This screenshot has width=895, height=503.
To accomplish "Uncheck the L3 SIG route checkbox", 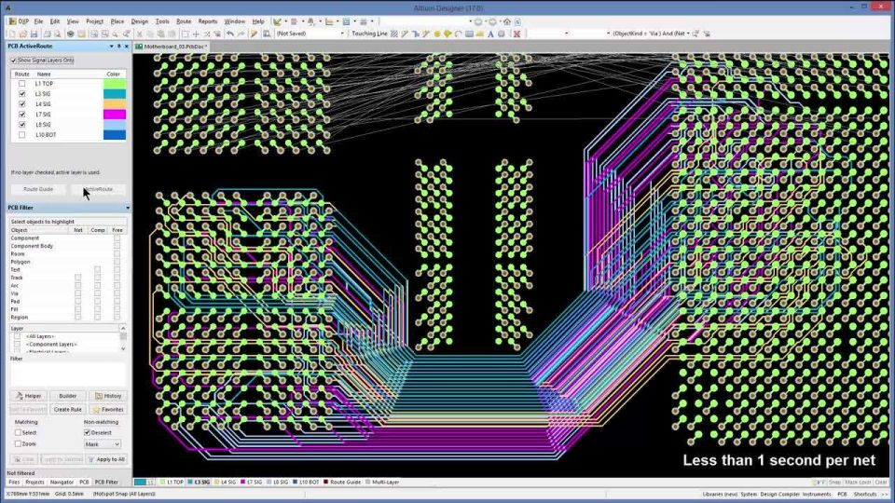I will tap(21, 93).
